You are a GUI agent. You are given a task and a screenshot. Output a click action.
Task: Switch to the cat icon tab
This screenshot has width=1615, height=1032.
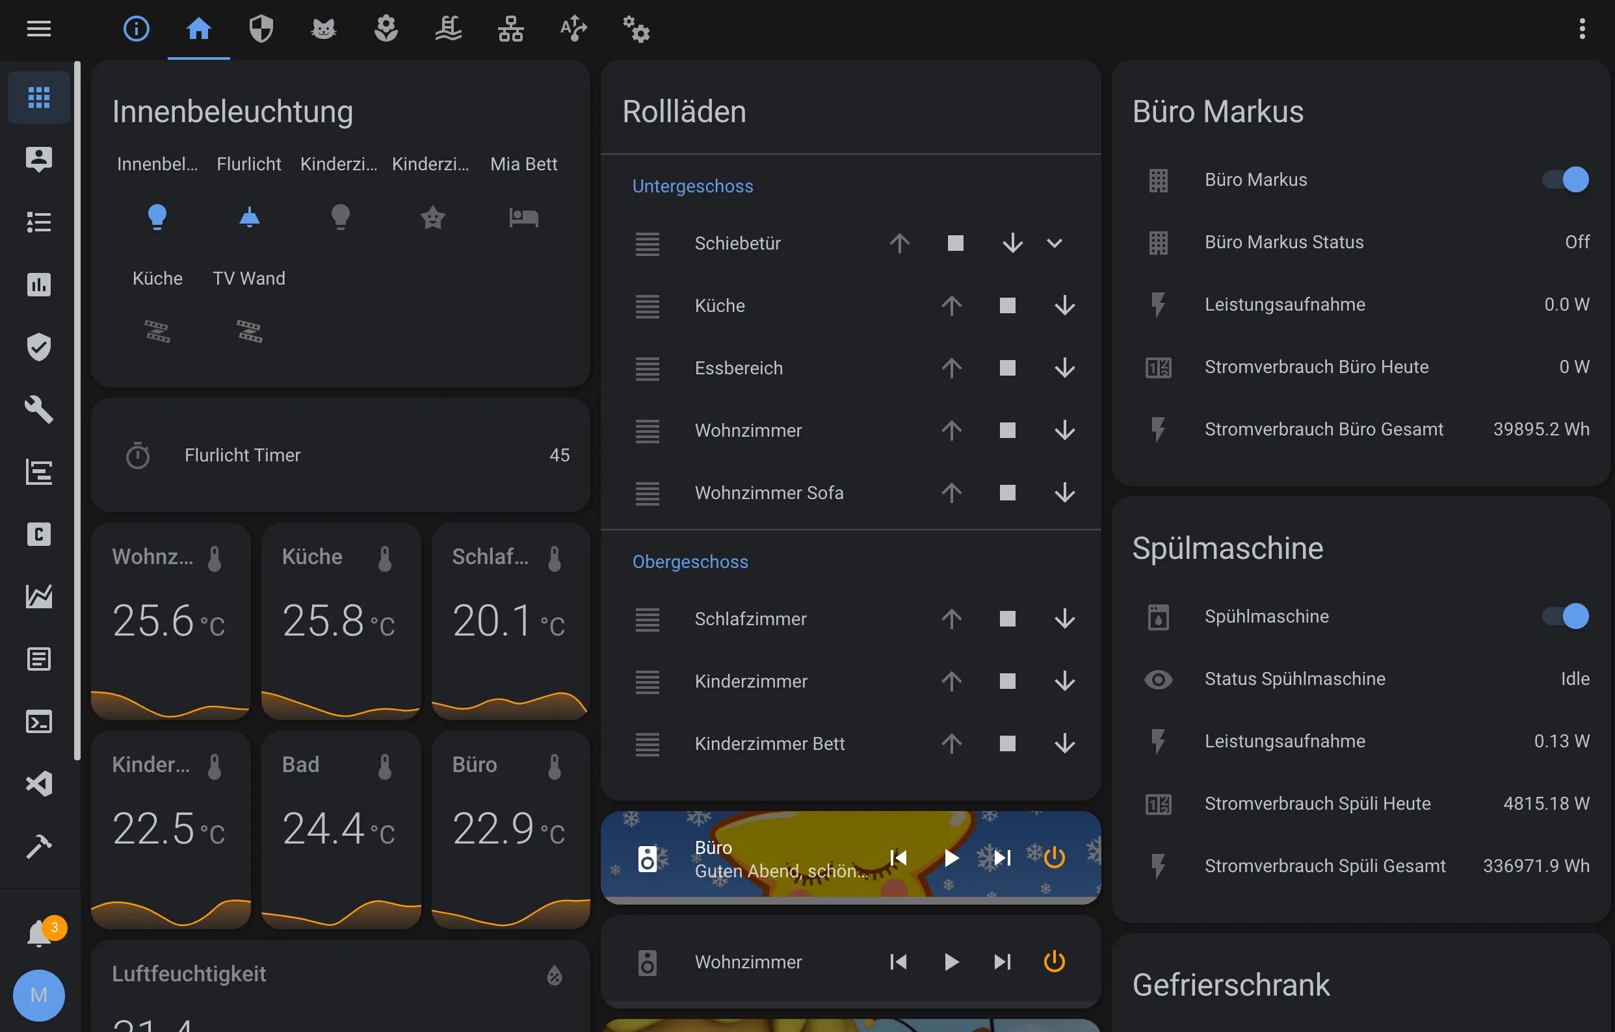[x=323, y=29]
